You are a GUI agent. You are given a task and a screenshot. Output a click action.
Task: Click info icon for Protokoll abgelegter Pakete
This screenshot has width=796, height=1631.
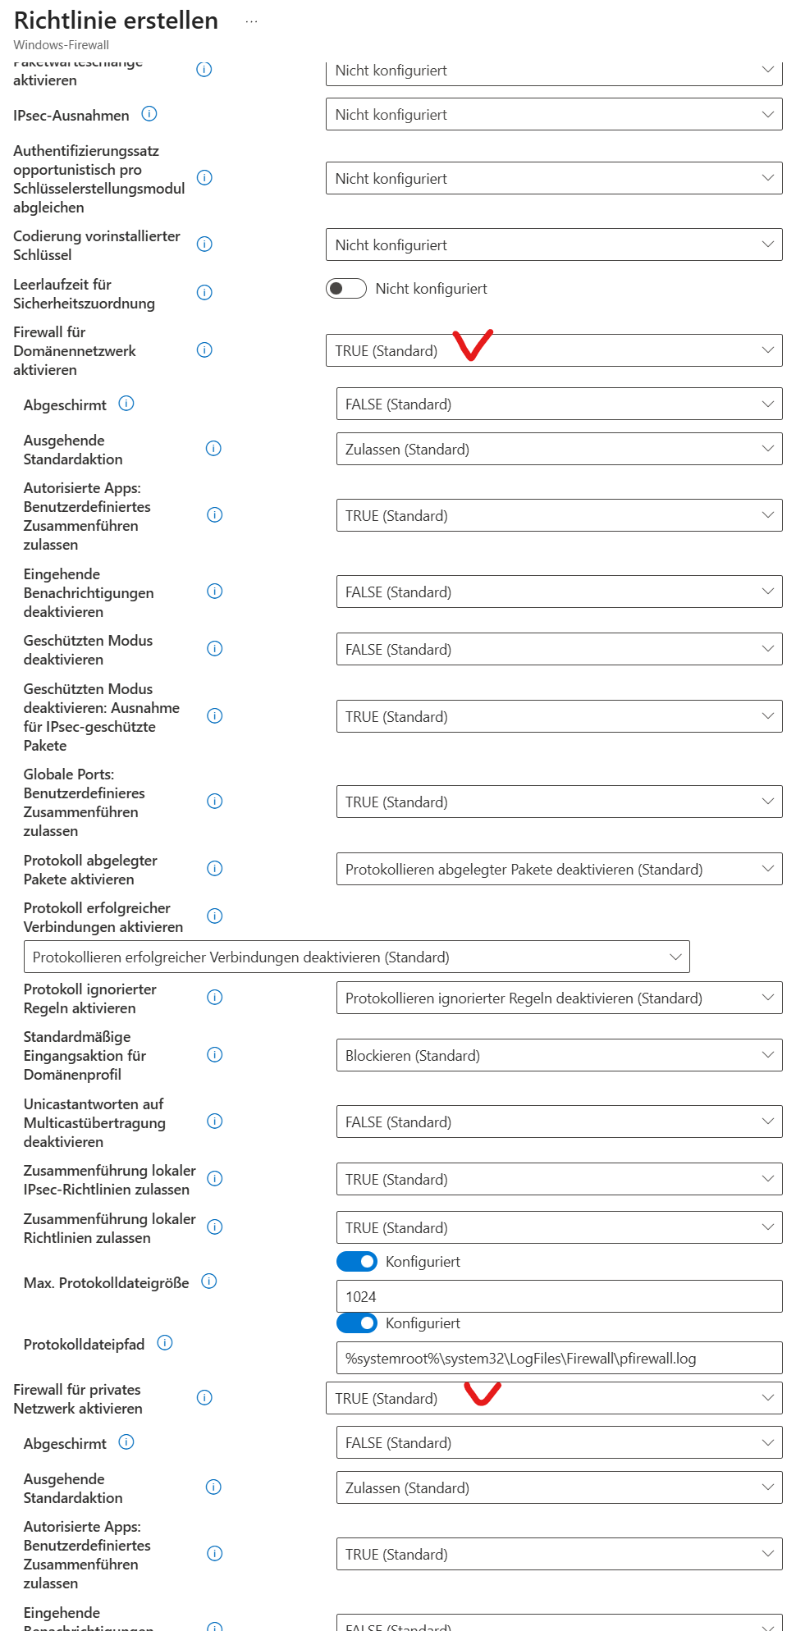click(215, 869)
